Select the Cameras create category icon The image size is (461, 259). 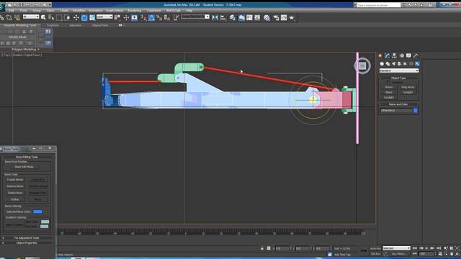[399, 63]
